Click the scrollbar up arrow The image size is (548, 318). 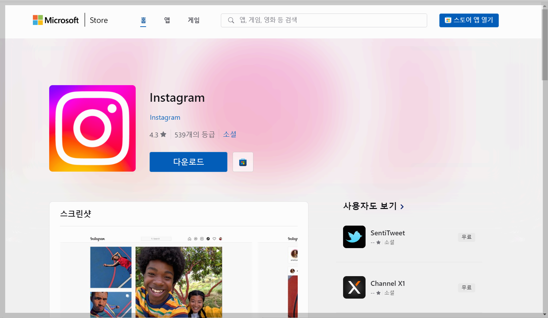[545, 6]
